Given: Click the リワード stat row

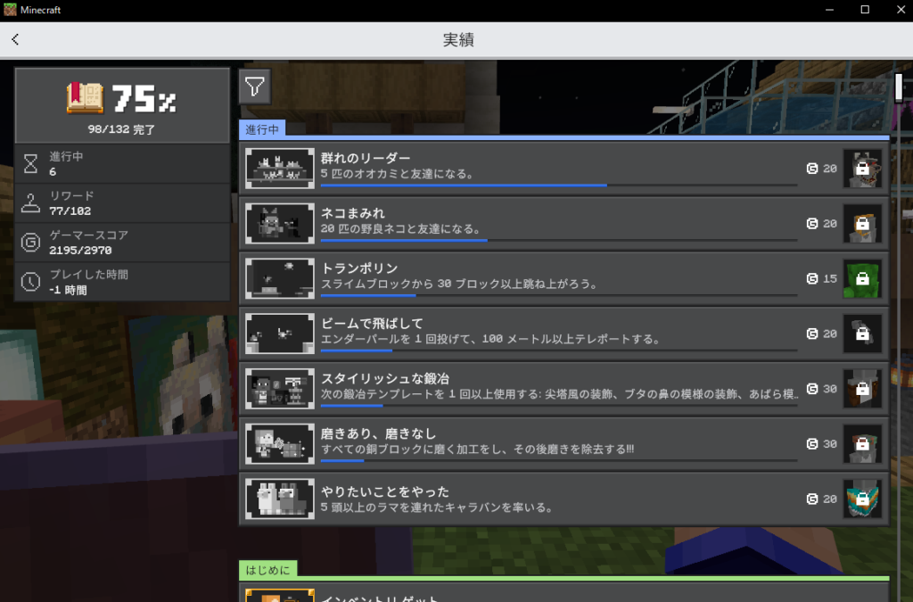Looking at the screenshot, I should tap(122, 203).
